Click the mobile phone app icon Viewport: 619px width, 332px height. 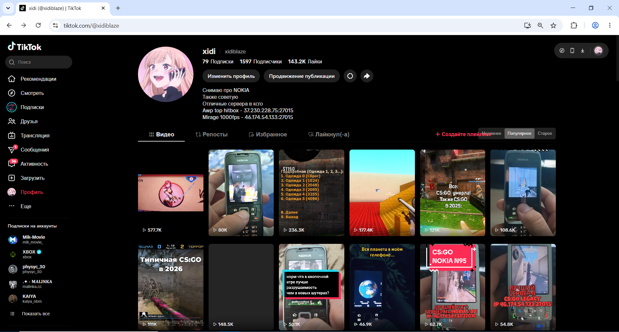[572, 51]
